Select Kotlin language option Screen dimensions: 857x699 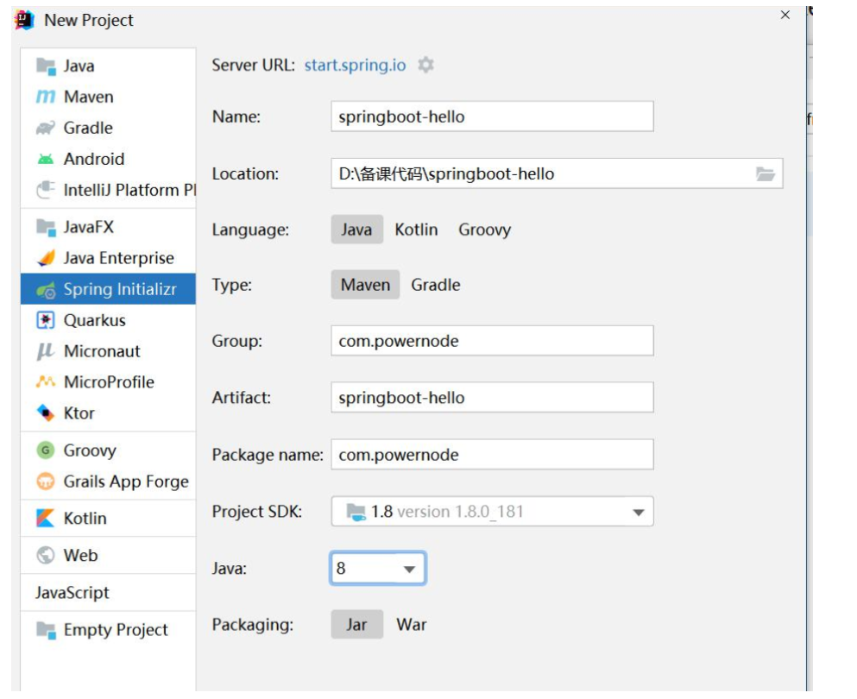[x=416, y=230]
